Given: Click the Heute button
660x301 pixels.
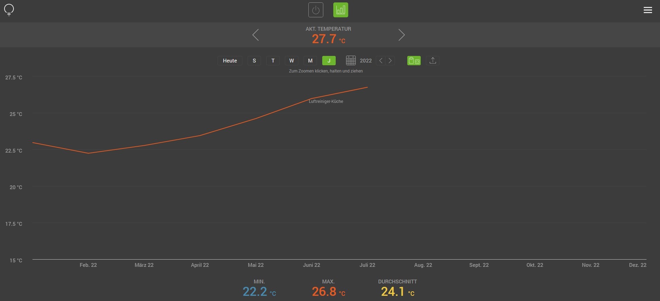Looking at the screenshot, I should (x=230, y=61).
